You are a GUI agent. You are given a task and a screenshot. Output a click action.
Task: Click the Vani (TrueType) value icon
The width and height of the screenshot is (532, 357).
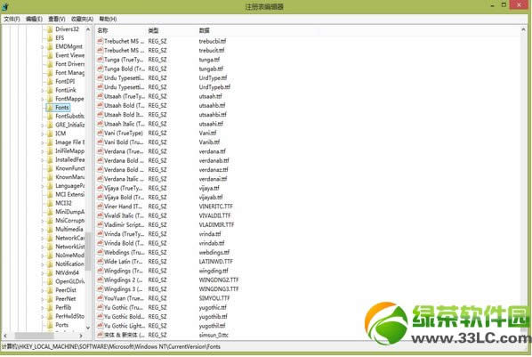point(101,133)
